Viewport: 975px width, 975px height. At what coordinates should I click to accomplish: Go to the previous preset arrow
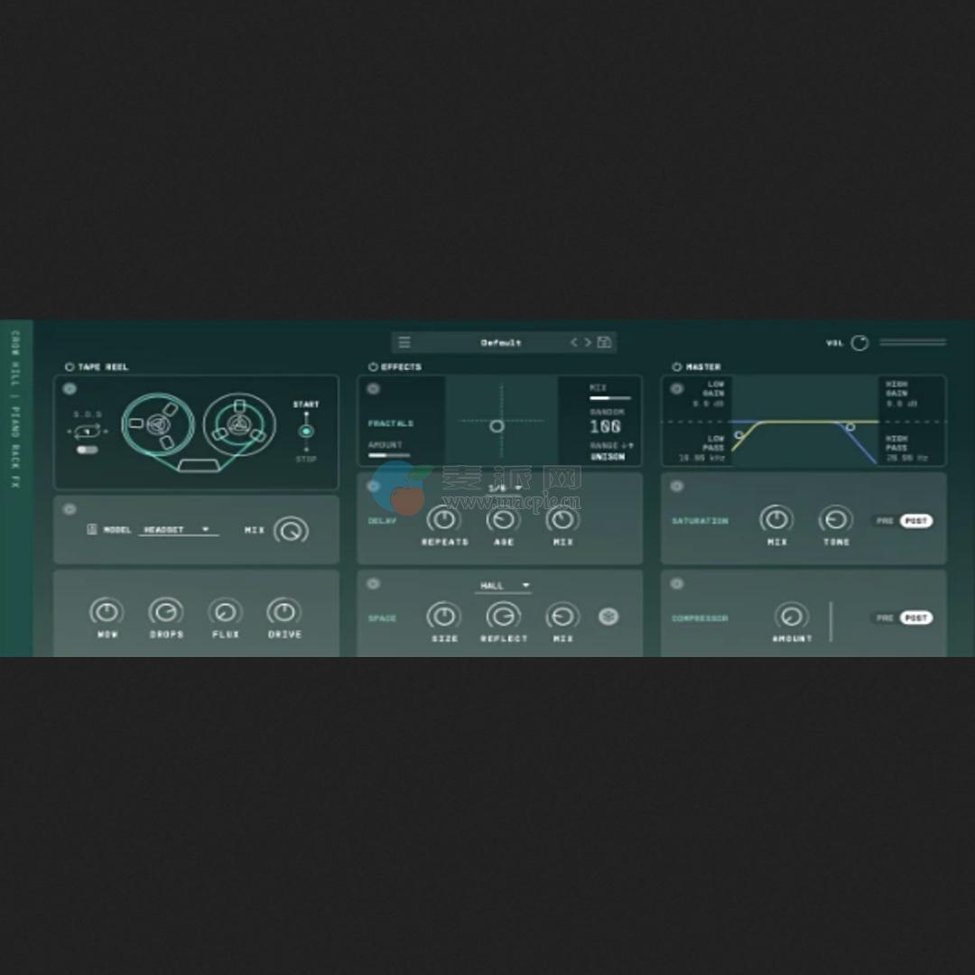tap(573, 343)
